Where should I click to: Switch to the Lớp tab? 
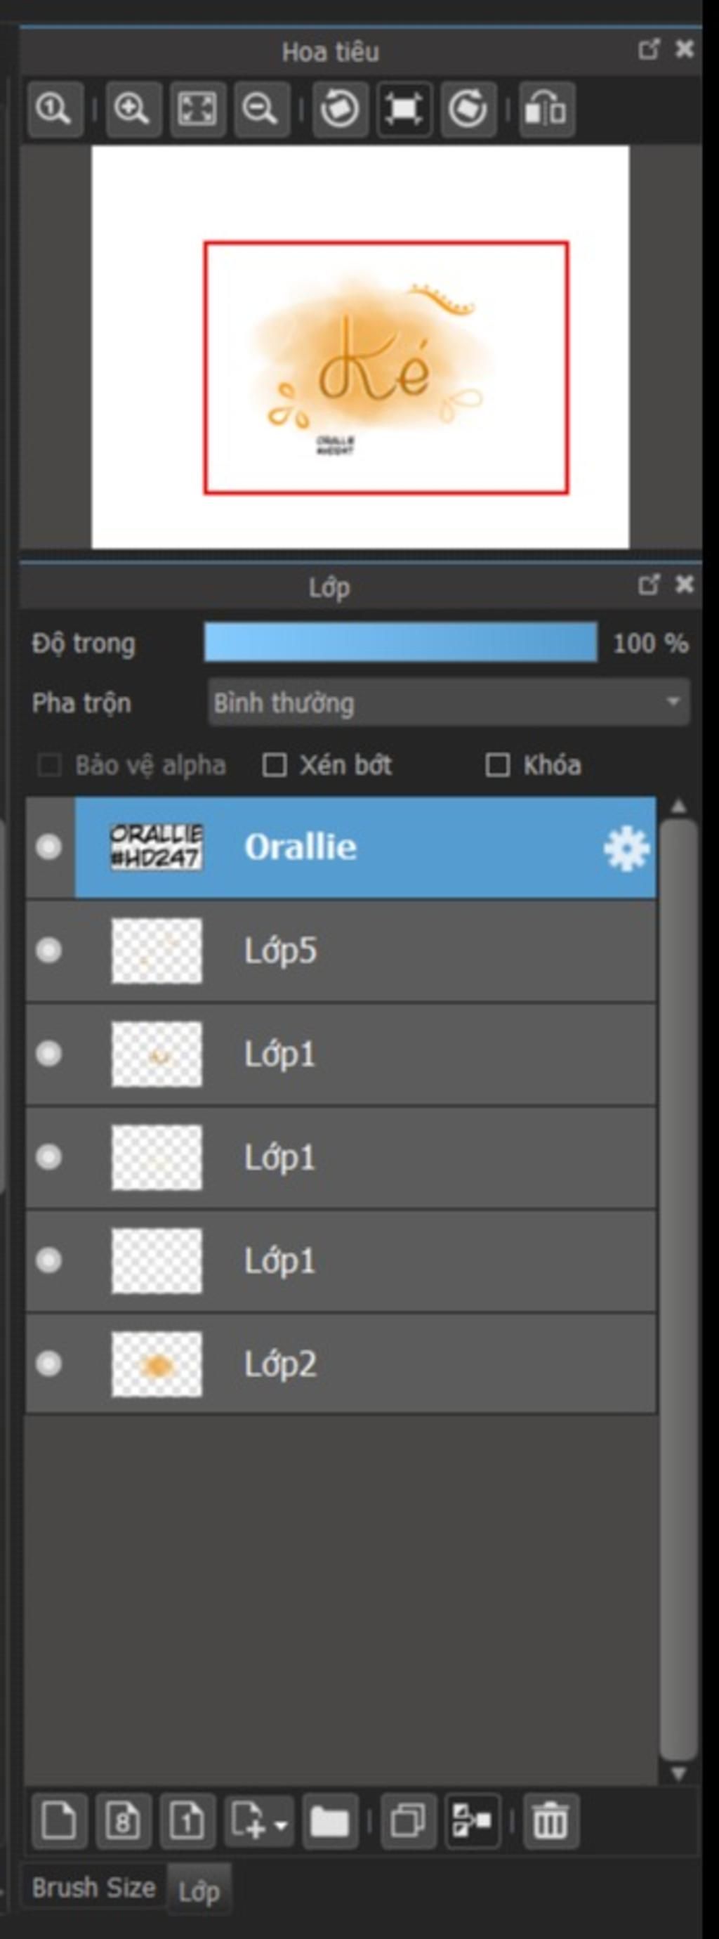199,1891
